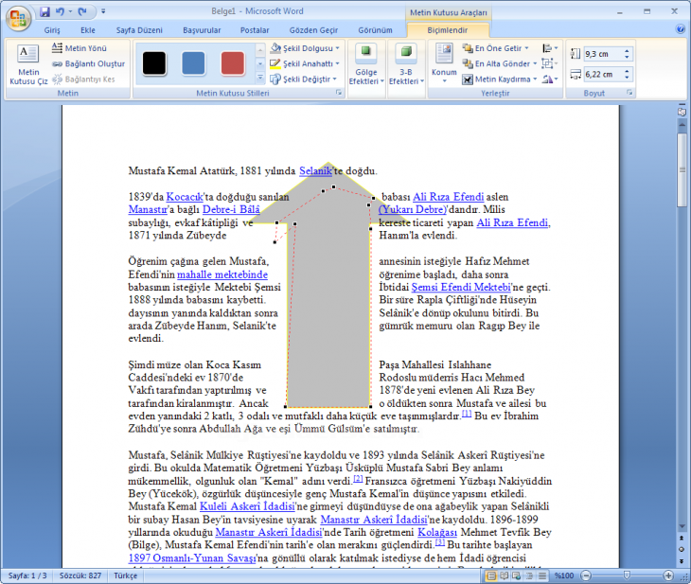Open the Metin Kutusu Stilleri dialog launcher
Viewport: 691px width, 584px height.
[x=339, y=93]
